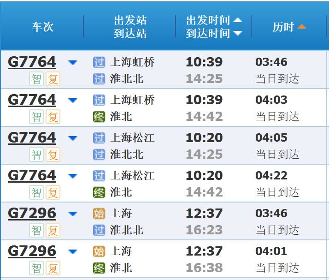
Task: Click the 始 icon beside 上海 departing 12:37, arriving 16:23
Action: (x=99, y=214)
